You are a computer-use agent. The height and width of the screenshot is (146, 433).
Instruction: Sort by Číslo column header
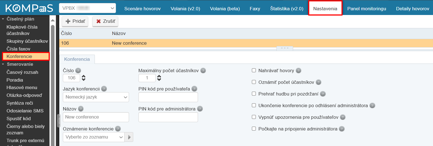66,33
